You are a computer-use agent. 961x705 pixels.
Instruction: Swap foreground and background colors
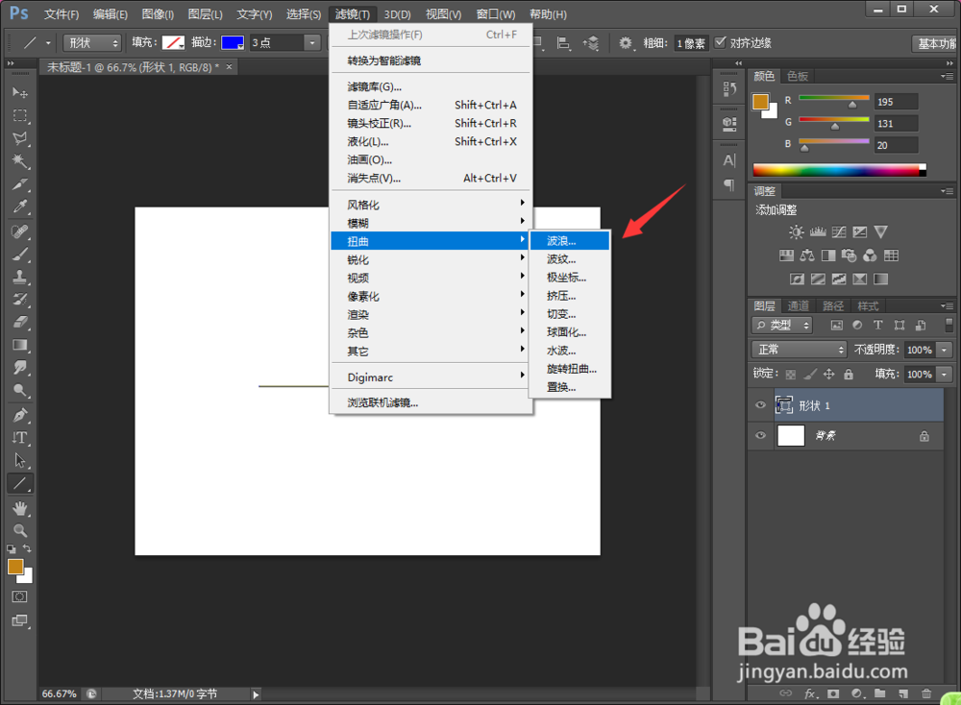27,548
